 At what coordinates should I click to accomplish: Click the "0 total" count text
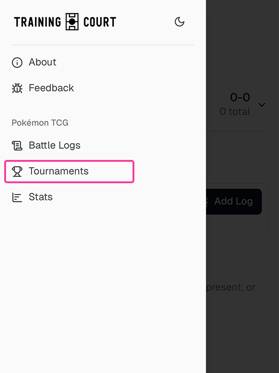[x=235, y=112]
